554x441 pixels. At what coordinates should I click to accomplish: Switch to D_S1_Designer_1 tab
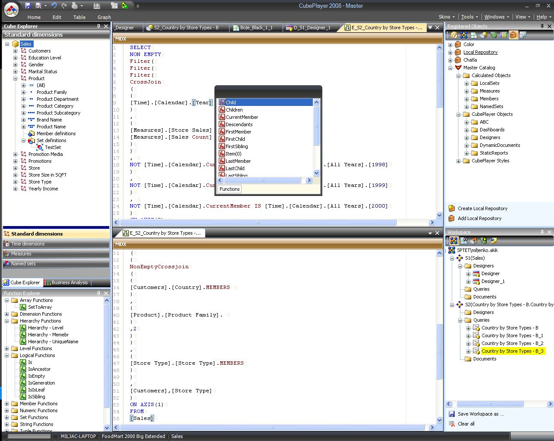pyautogui.click(x=312, y=28)
